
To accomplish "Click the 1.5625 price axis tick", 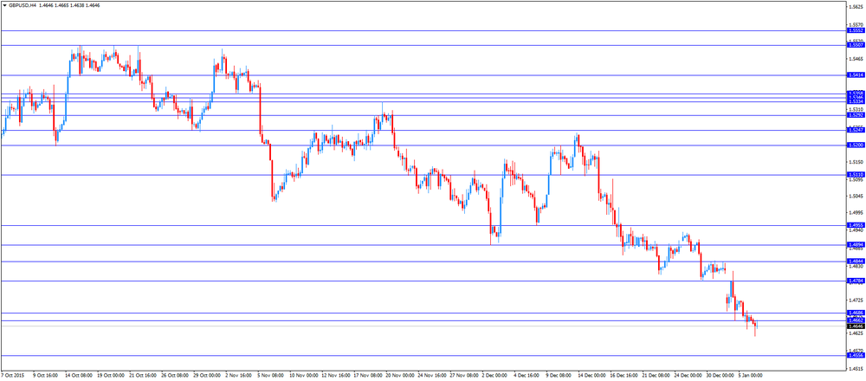I will 856,8.
